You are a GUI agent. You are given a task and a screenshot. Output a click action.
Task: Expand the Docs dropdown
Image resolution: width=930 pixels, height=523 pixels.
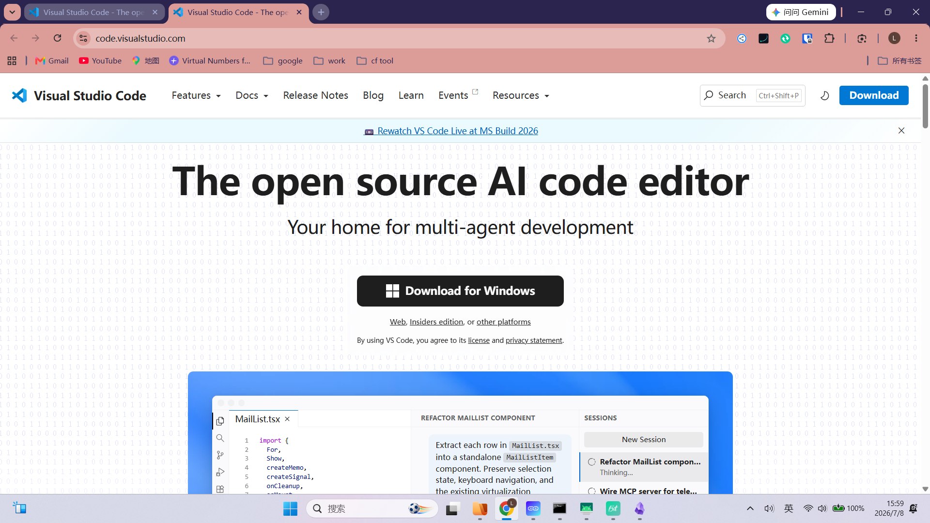point(252,95)
